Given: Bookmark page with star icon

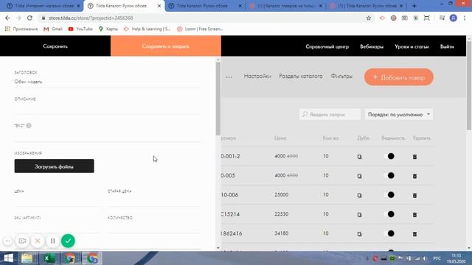Looking at the screenshot, I should 369,18.
